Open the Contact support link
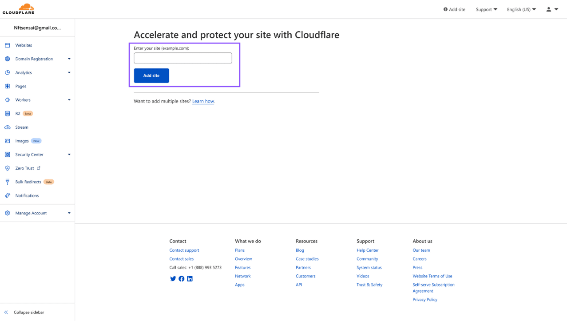 (184, 250)
